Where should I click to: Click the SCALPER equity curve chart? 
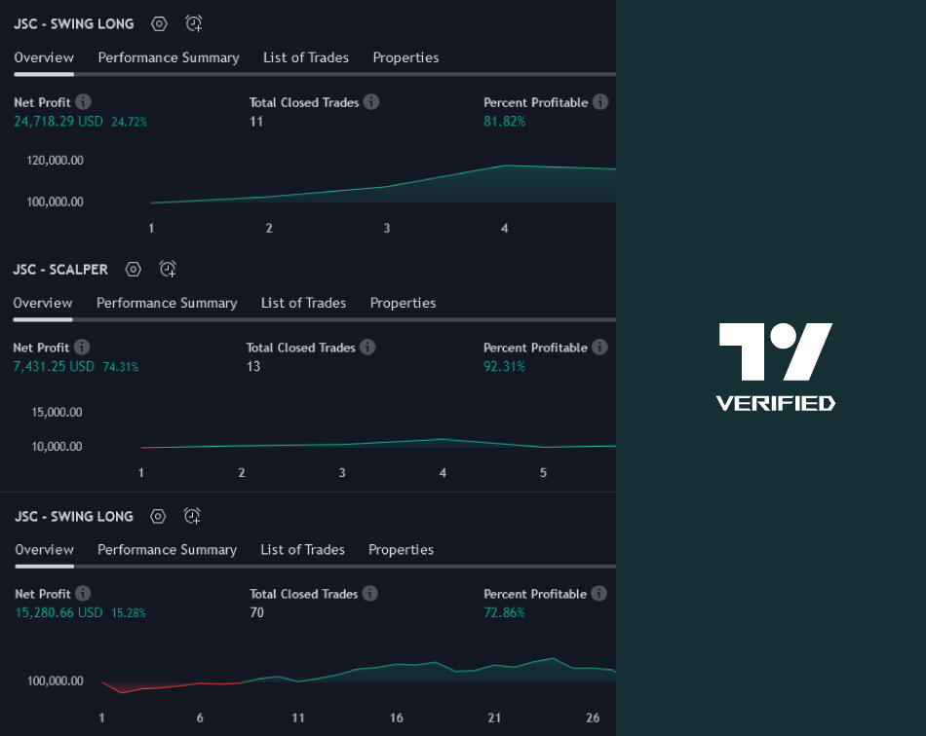[x=380, y=443]
